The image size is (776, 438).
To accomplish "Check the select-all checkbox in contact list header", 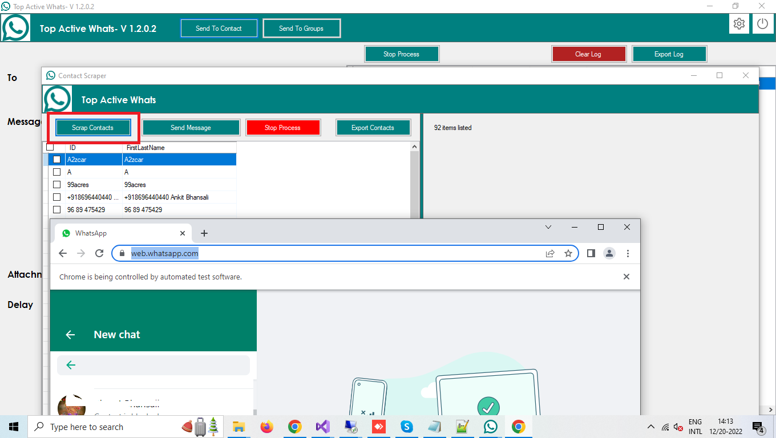I will pyautogui.click(x=50, y=147).
